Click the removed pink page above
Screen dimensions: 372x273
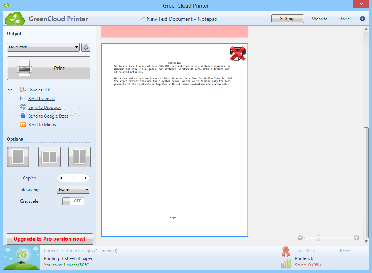pos(175,32)
